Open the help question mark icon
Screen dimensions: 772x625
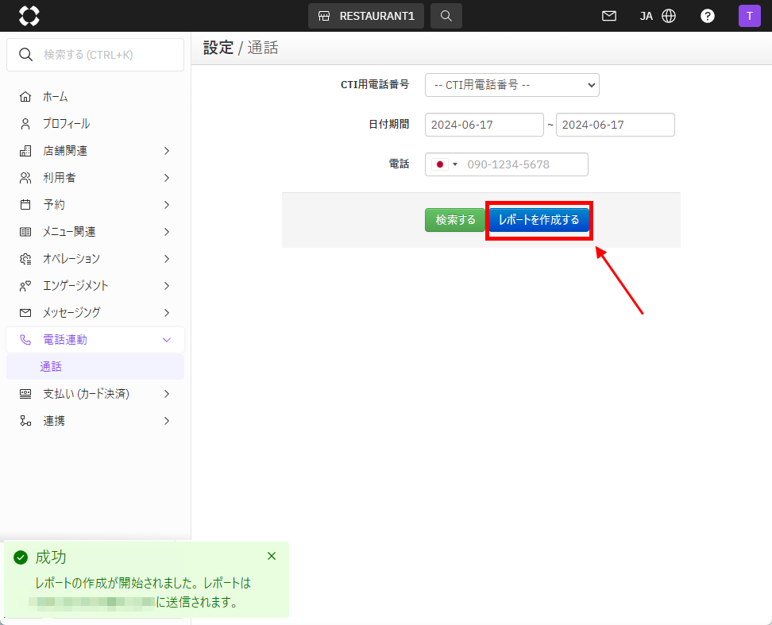(x=708, y=16)
